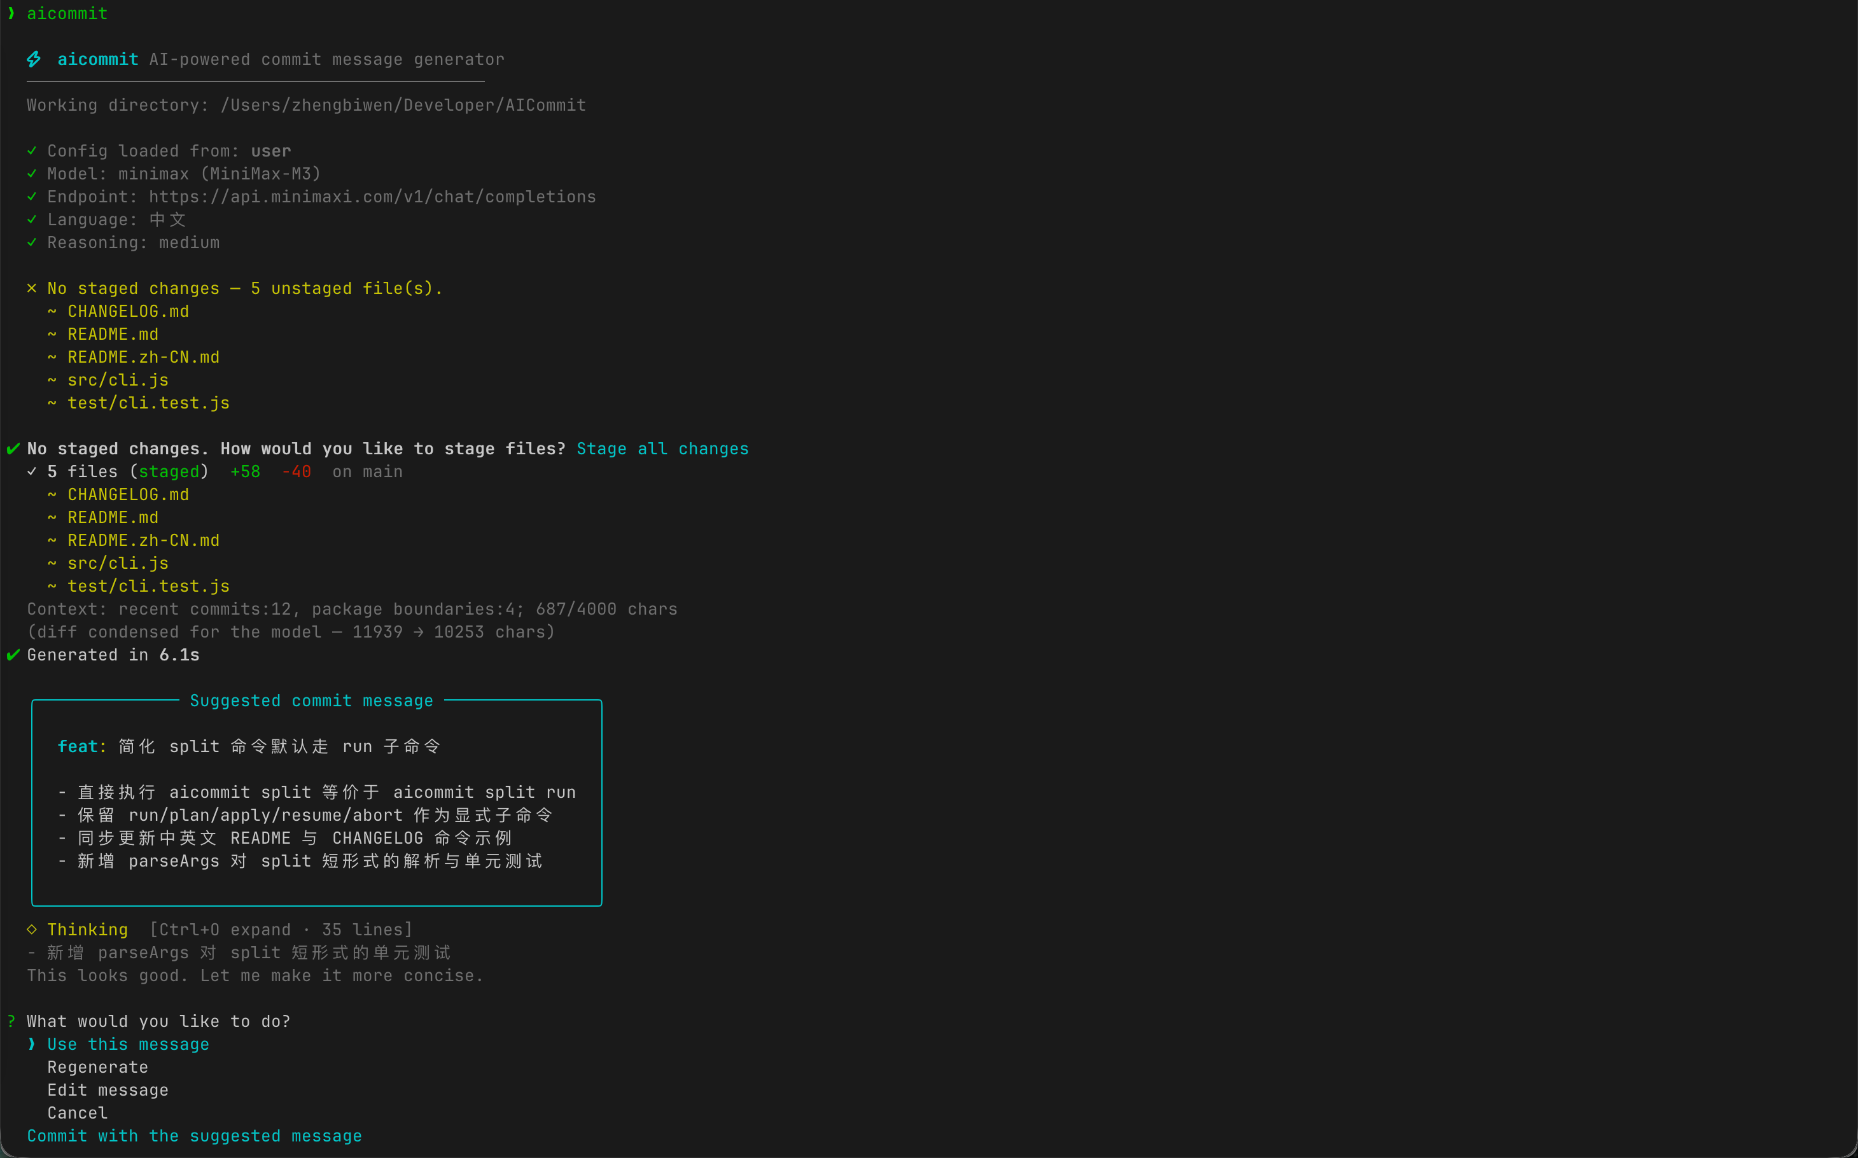Viewport: 1858px width, 1158px height.
Task: Click the red '-40' deletions count
Action: 297,471
